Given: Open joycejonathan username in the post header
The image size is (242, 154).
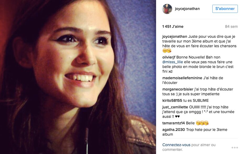Looking at the screenshot, I should [187, 9].
